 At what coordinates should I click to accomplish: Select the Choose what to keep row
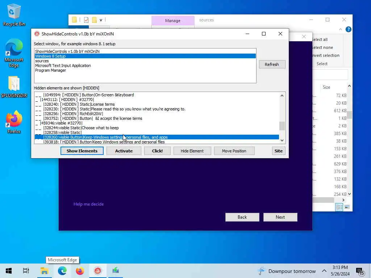[x=157, y=128]
